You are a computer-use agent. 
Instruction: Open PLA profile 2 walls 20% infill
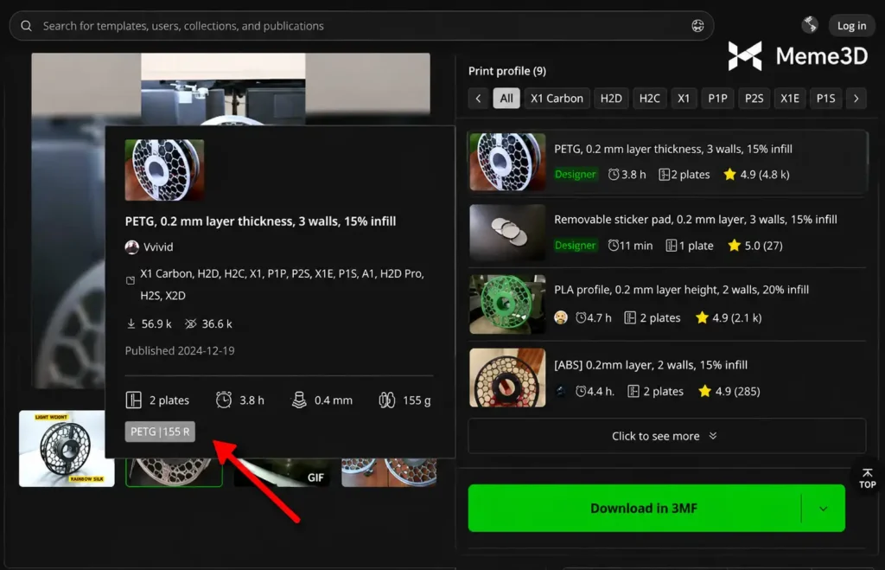point(667,304)
